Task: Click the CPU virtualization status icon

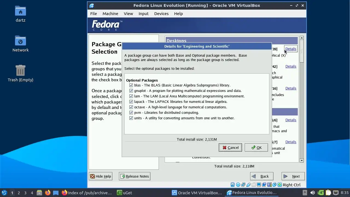Action: coord(269,185)
